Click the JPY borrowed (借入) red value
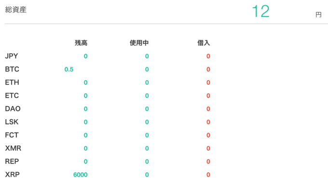 coord(208,56)
